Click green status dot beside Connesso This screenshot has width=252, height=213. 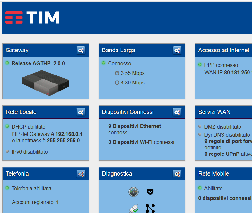(103, 63)
